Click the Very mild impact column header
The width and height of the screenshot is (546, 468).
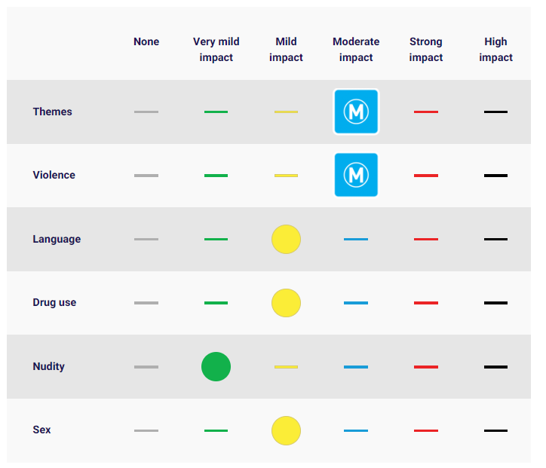point(216,50)
